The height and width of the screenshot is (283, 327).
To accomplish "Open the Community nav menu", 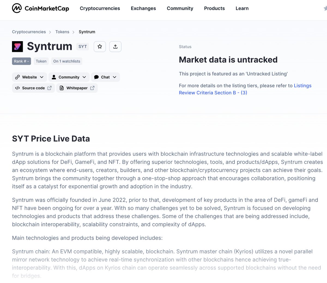I will tap(180, 8).
